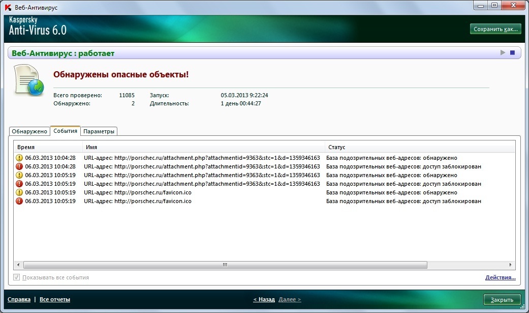Click red alert icon of favicon.ico 'доступ заблокирован' event
Image resolution: width=529 pixels, height=313 pixels.
19,201
